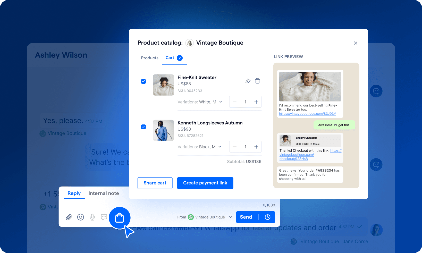Open saved replies via speech bubble icon
Image resolution: width=422 pixels, height=253 pixels.
(104, 217)
